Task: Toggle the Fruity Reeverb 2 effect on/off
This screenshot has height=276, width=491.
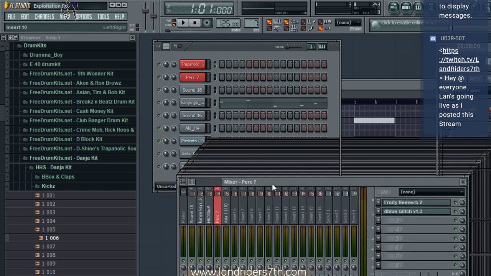Action: point(455,202)
